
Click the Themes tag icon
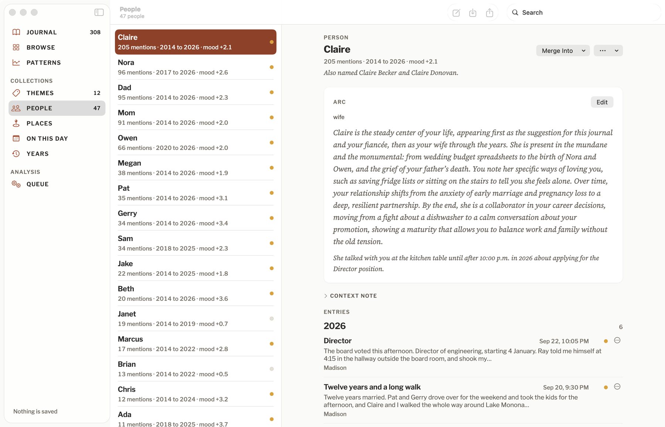(16, 93)
